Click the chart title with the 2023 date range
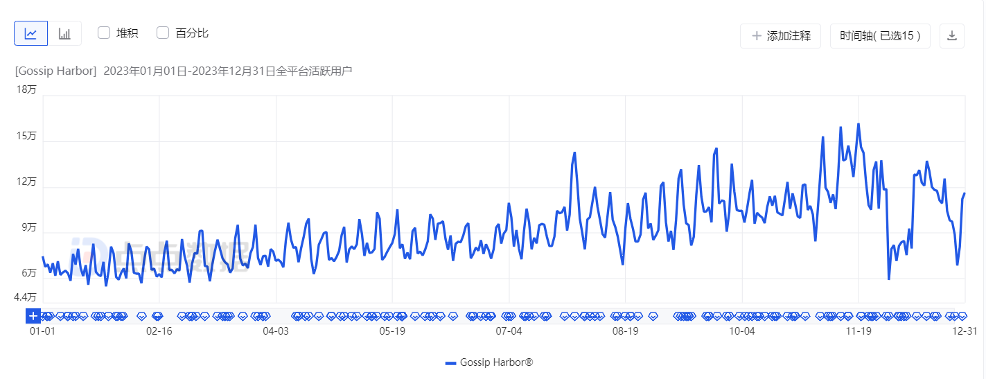 184,71
